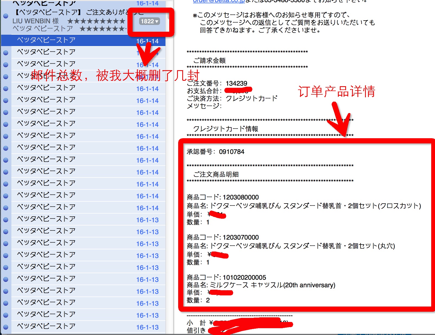The width and height of the screenshot is (435, 335).
Task: Click product name ending with (丸穴)
Action: coord(291,246)
